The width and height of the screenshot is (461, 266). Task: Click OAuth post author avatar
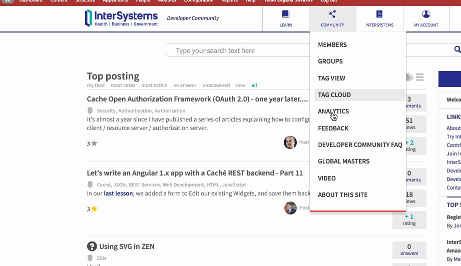(290, 142)
